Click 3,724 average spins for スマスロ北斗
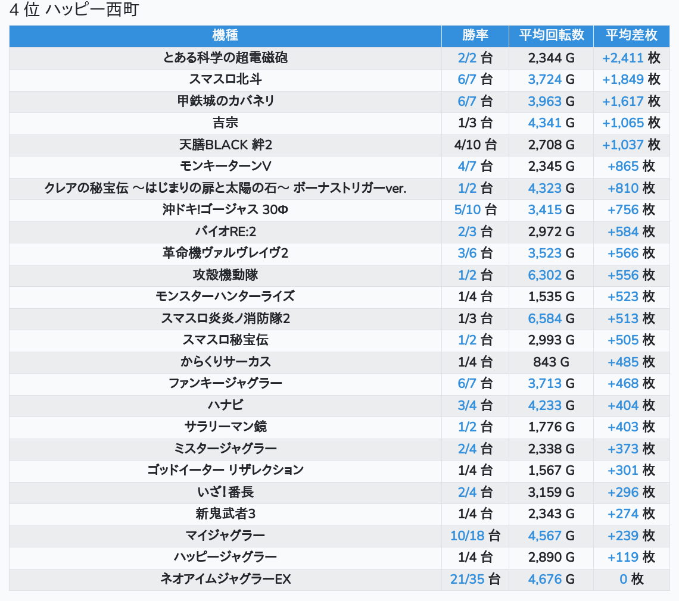679x601 pixels. [x=544, y=80]
